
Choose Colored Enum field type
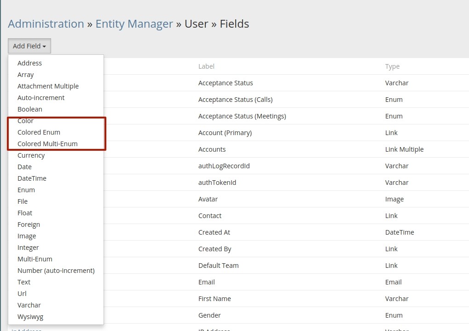pos(39,132)
